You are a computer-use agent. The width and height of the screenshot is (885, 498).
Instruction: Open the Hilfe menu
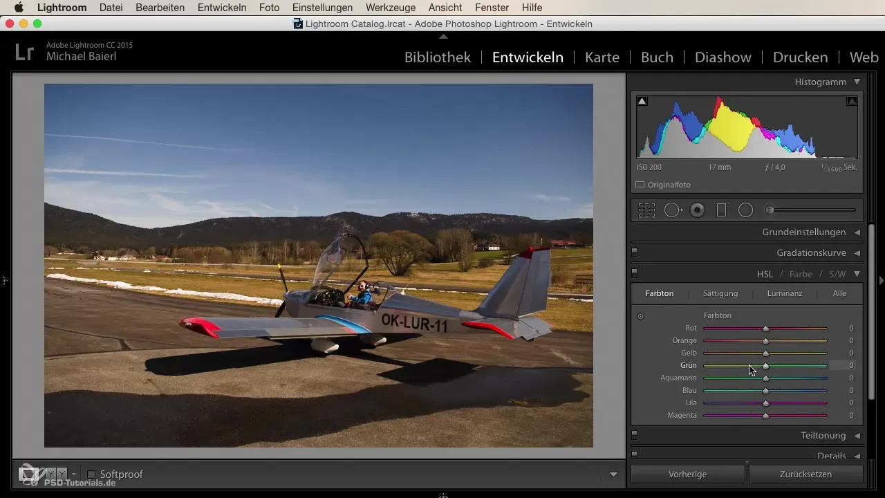click(532, 8)
